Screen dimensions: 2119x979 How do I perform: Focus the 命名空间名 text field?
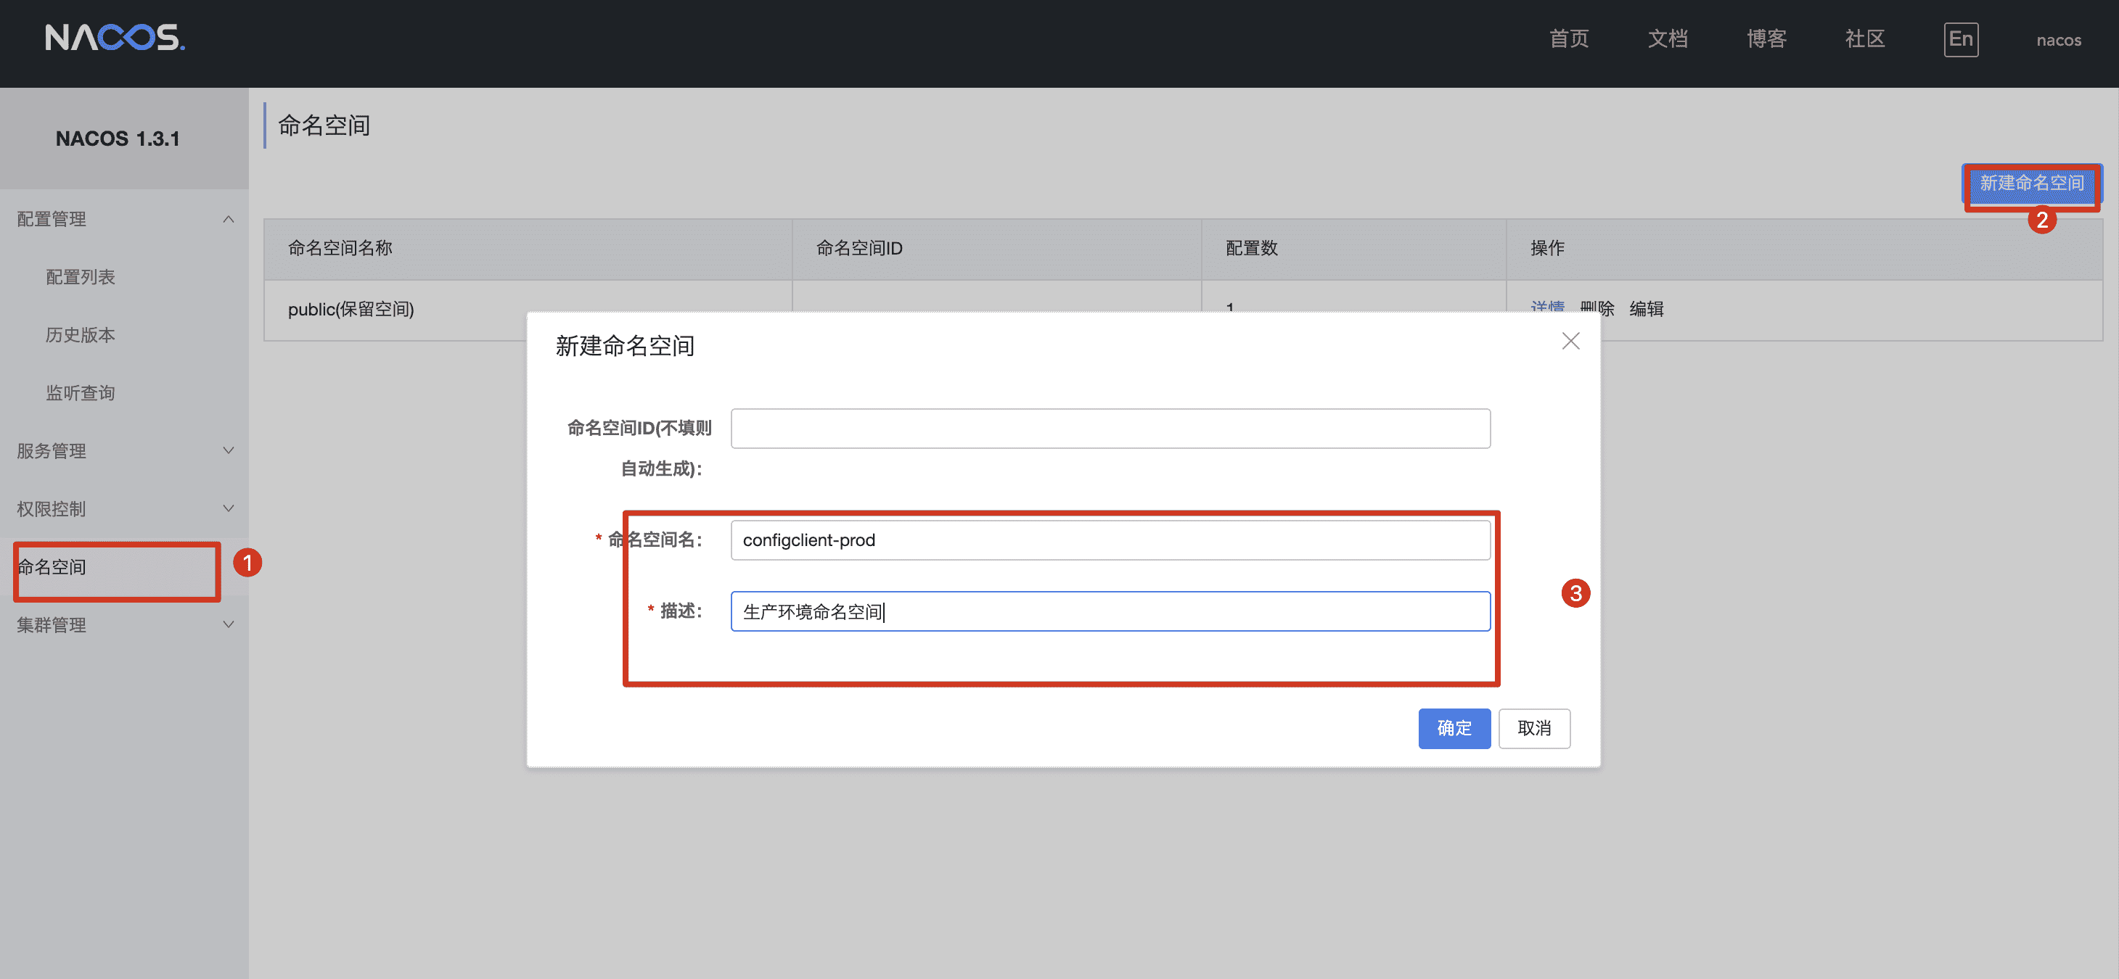point(1110,540)
